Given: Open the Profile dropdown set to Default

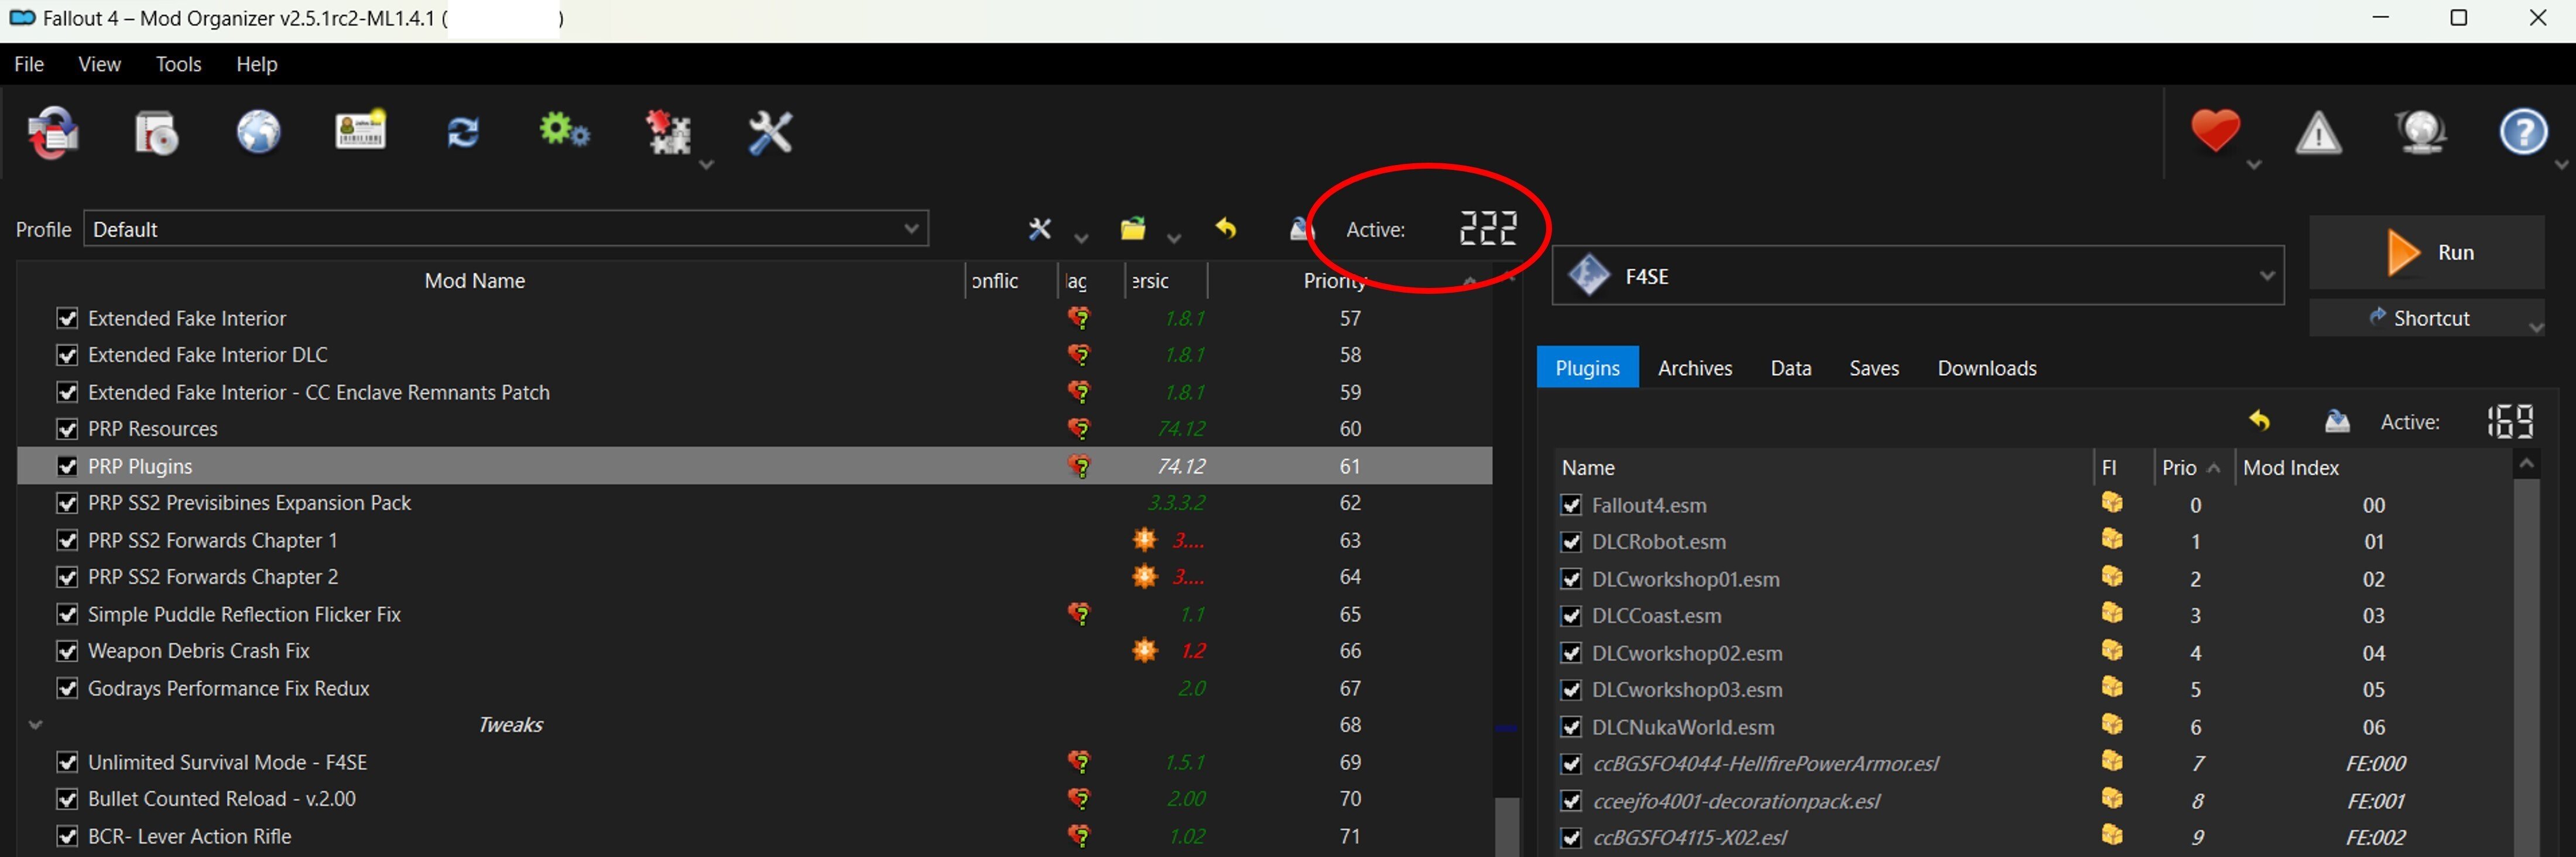Looking at the screenshot, I should pos(506,229).
